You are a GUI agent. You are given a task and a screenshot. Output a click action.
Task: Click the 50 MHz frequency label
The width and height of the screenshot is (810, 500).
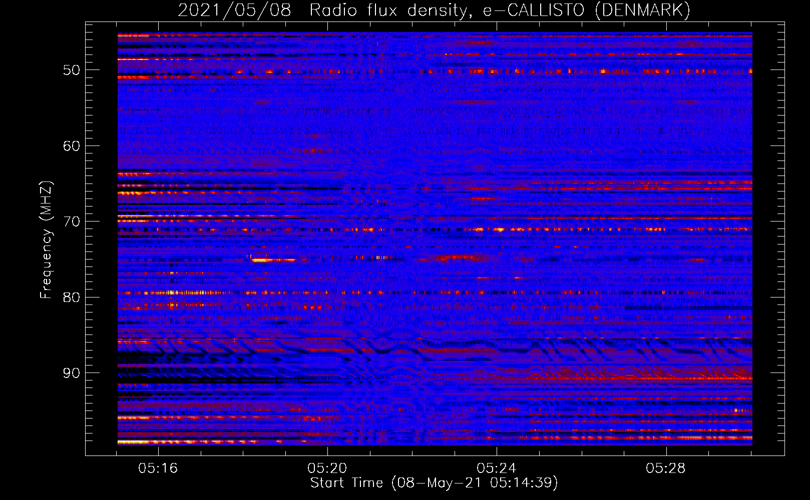(71, 70)
